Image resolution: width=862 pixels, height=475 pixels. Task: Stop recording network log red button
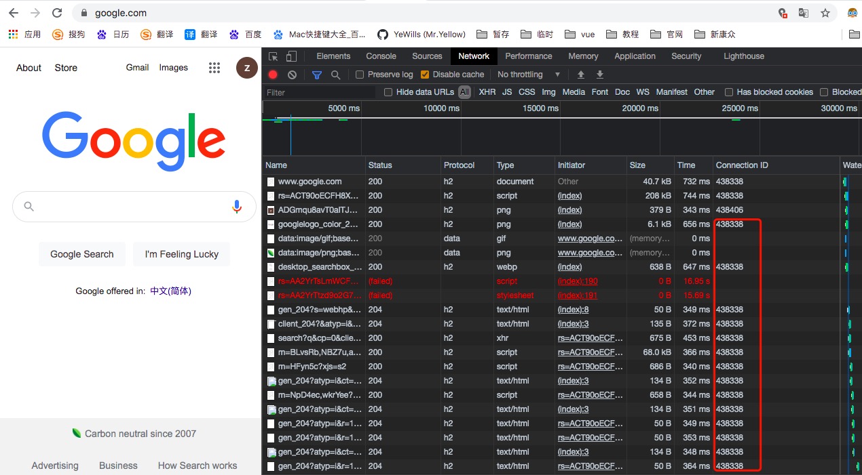273,75
